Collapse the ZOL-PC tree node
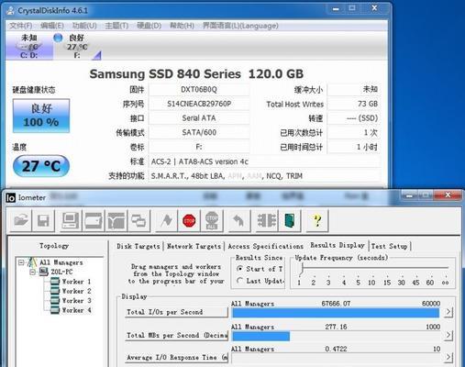The image size is (465, 367). pos(32,272)
